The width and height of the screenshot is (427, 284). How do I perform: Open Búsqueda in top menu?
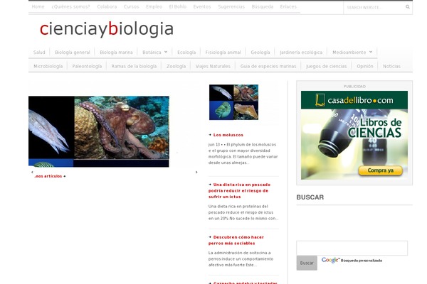click(262, 6)
